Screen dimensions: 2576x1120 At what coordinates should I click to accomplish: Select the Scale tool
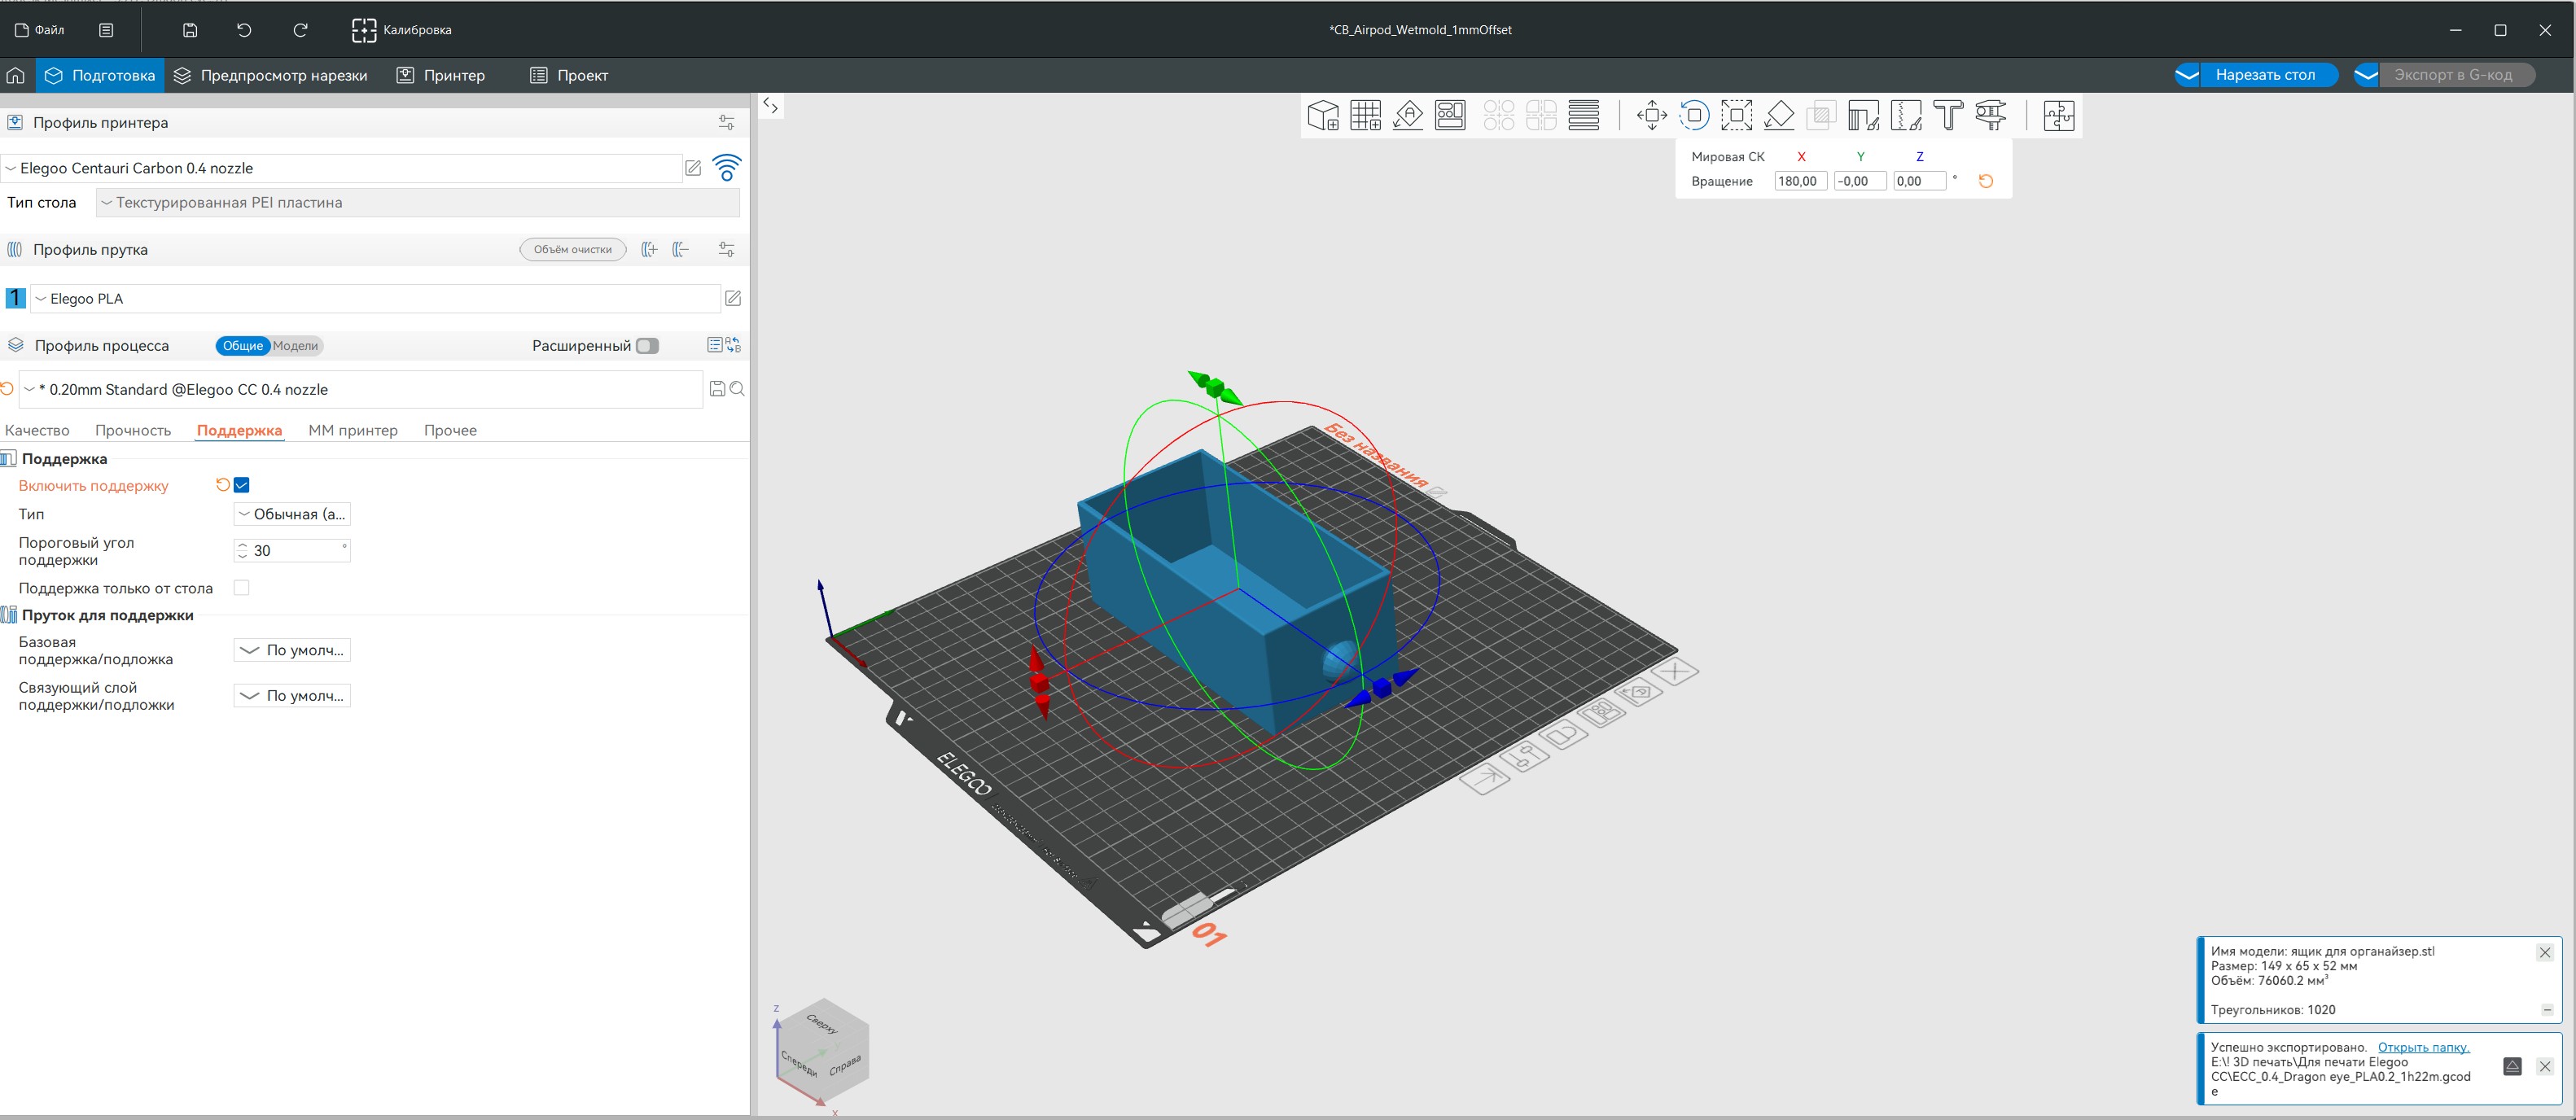[x=1736, y=116]
